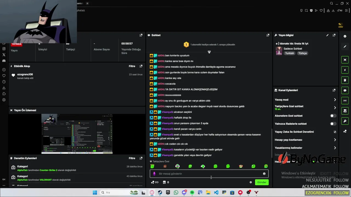Open new browser tab with plus button
The image size is (351, 197).
[x=87, y=3]
